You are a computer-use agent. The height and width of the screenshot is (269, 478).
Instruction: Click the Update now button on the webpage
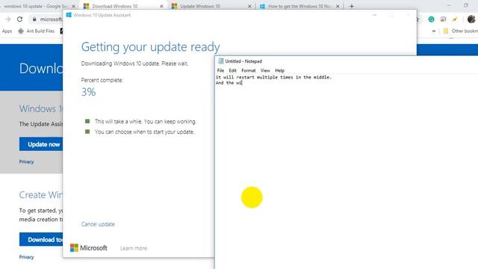pos(41,144)
